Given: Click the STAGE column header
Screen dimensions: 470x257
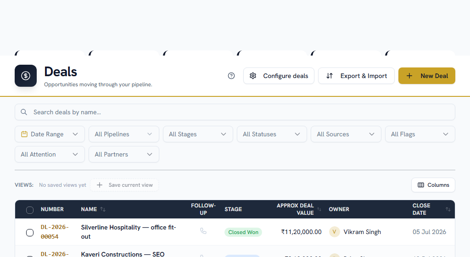Looking at the screenshot, I should (x=233, y=209).
